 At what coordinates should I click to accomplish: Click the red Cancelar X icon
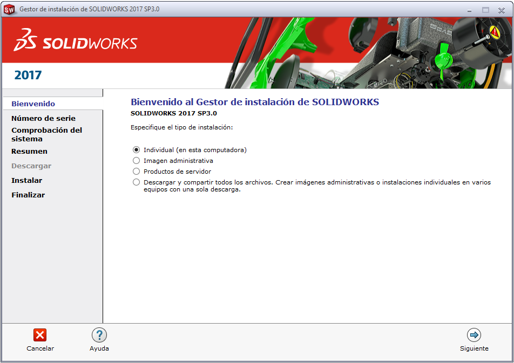pyautogui.click(x=40, y=335)
